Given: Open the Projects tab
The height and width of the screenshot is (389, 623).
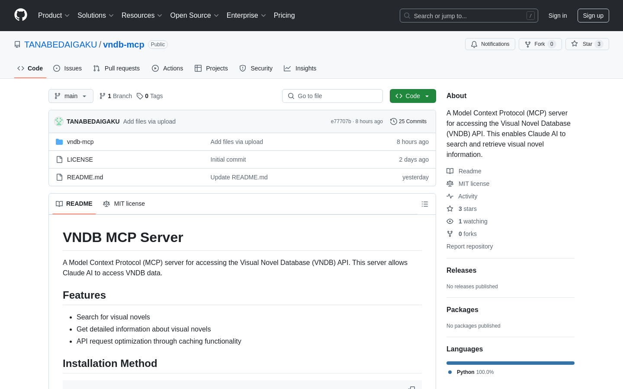Looking at the screenshot, I should click(211, 68).
